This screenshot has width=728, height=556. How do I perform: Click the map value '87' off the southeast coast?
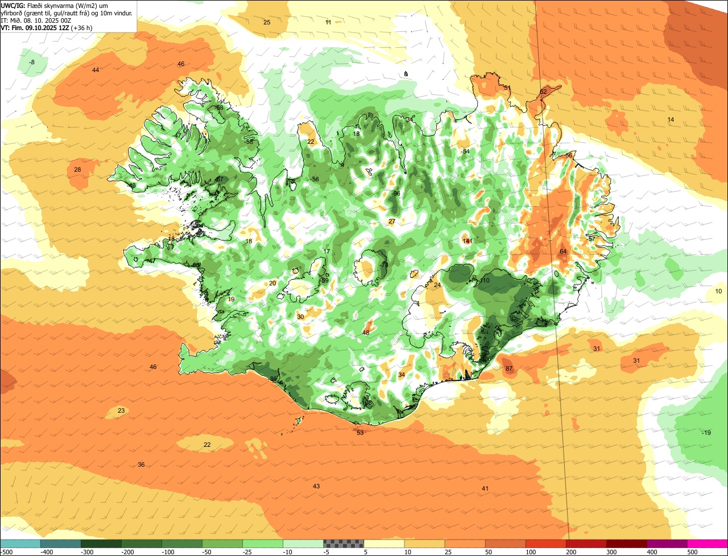tap(509, 368)
